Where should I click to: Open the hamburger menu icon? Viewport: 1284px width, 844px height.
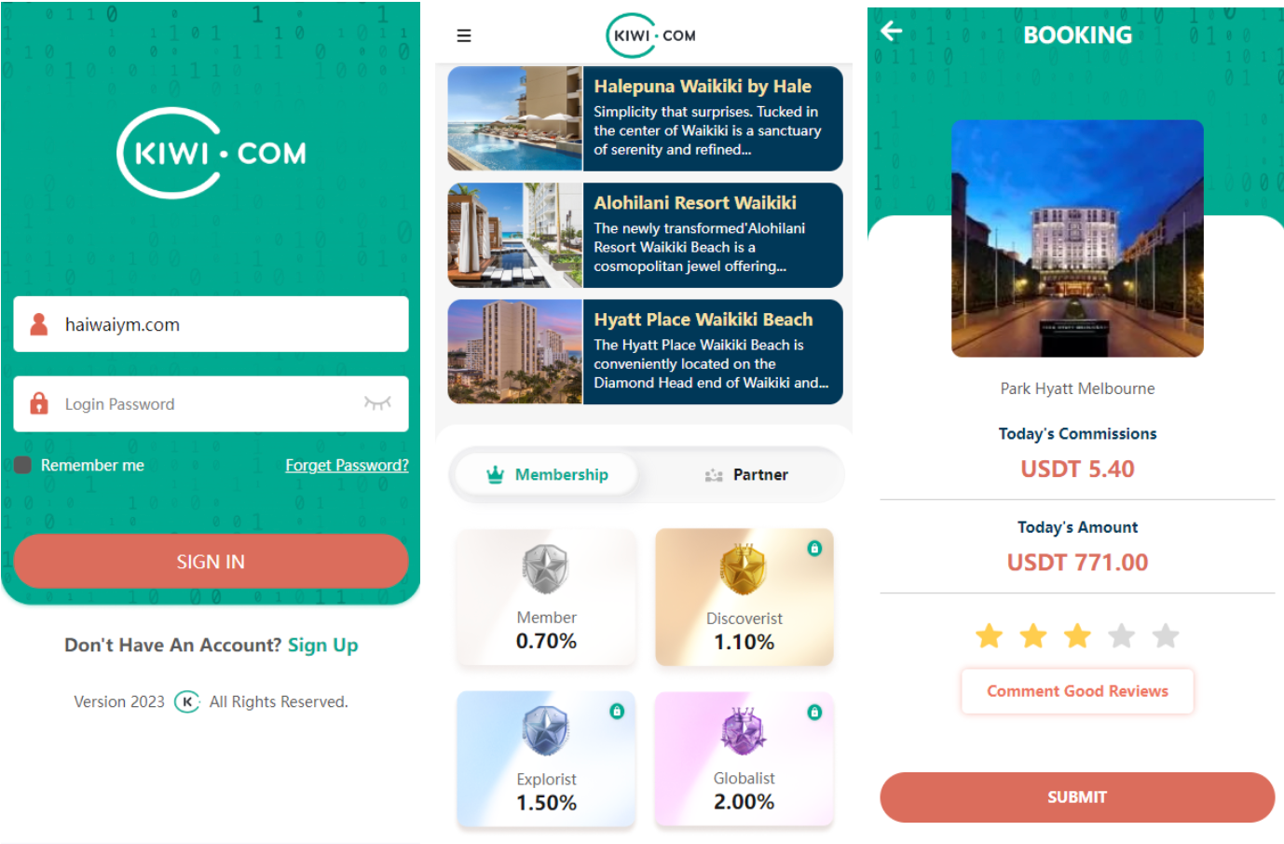[x=463, y=35]
